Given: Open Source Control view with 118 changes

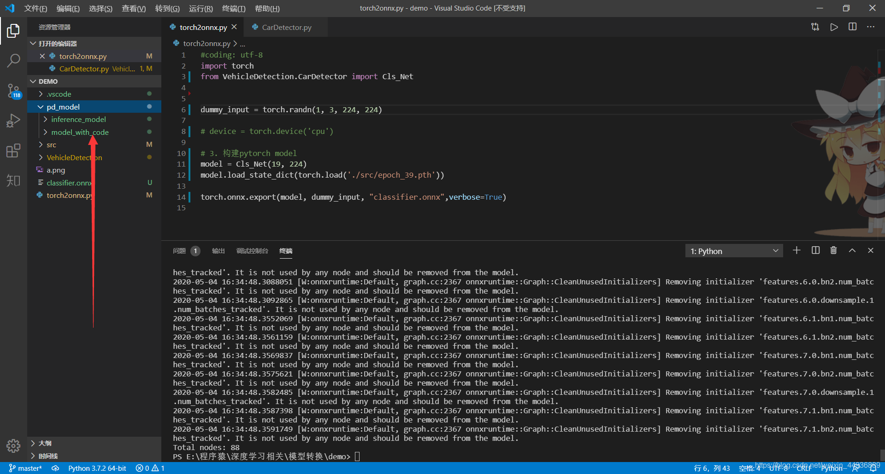Looking at the screenshot, I should coord(13,91).
